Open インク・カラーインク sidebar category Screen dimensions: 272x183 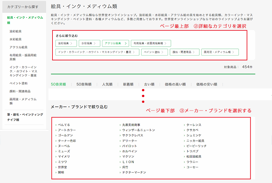[23, 71]
